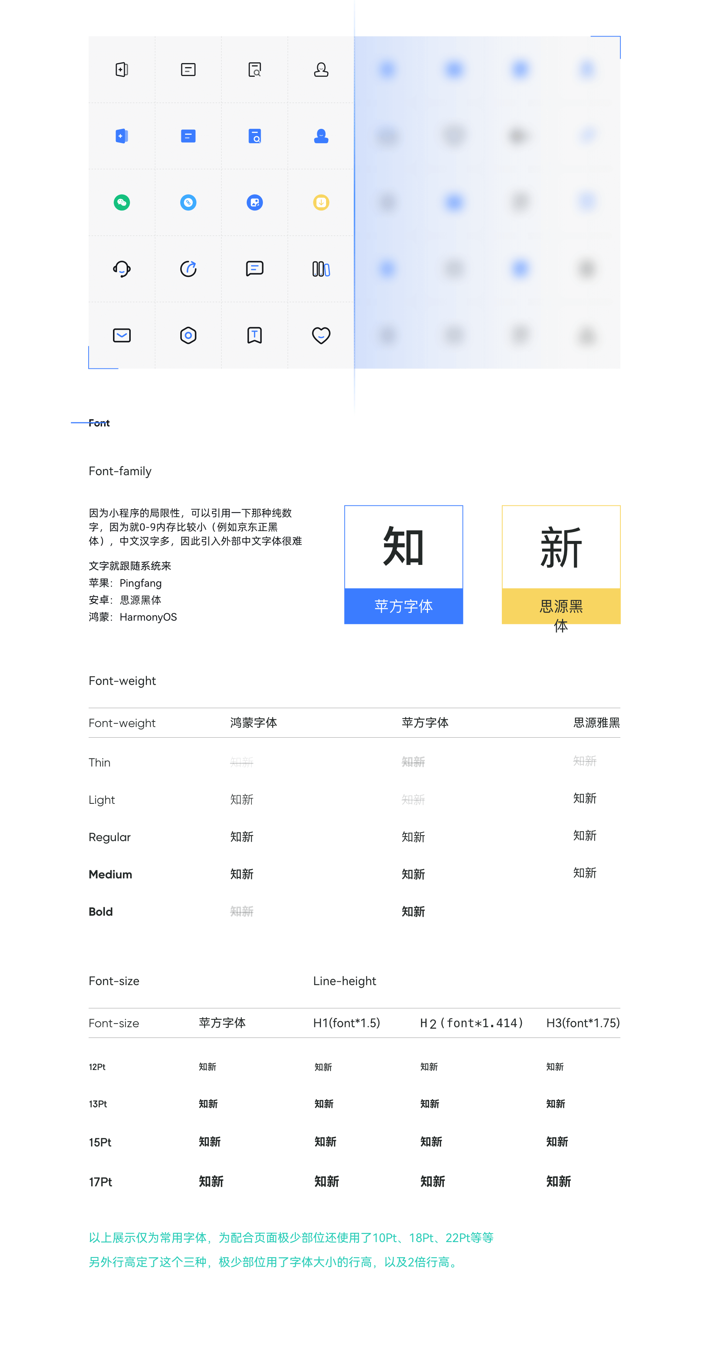The height and width of the screenshot is (1351, 709).
Task: Click the 鸿蒙字体 column header
Action: [253, 723]
